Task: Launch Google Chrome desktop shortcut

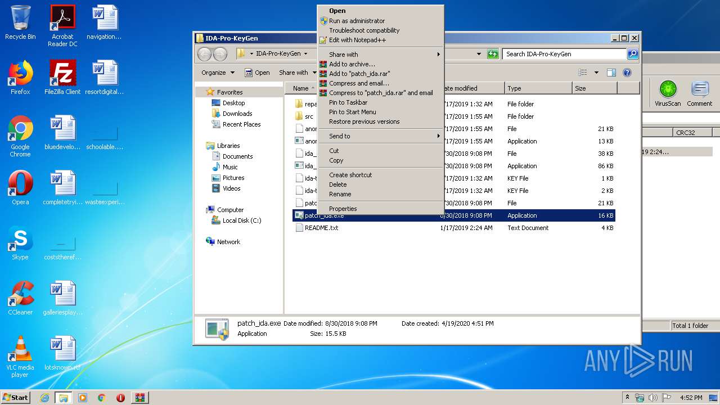Action: pyautogui.click(x=20, y=136)
